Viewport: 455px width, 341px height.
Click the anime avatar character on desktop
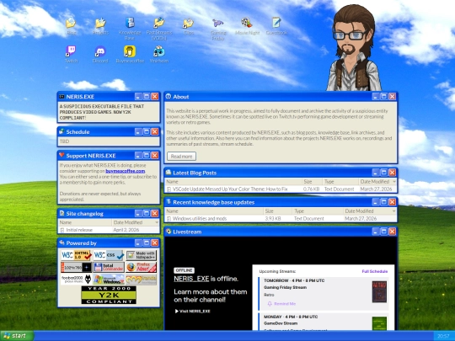tap(353, 48)
